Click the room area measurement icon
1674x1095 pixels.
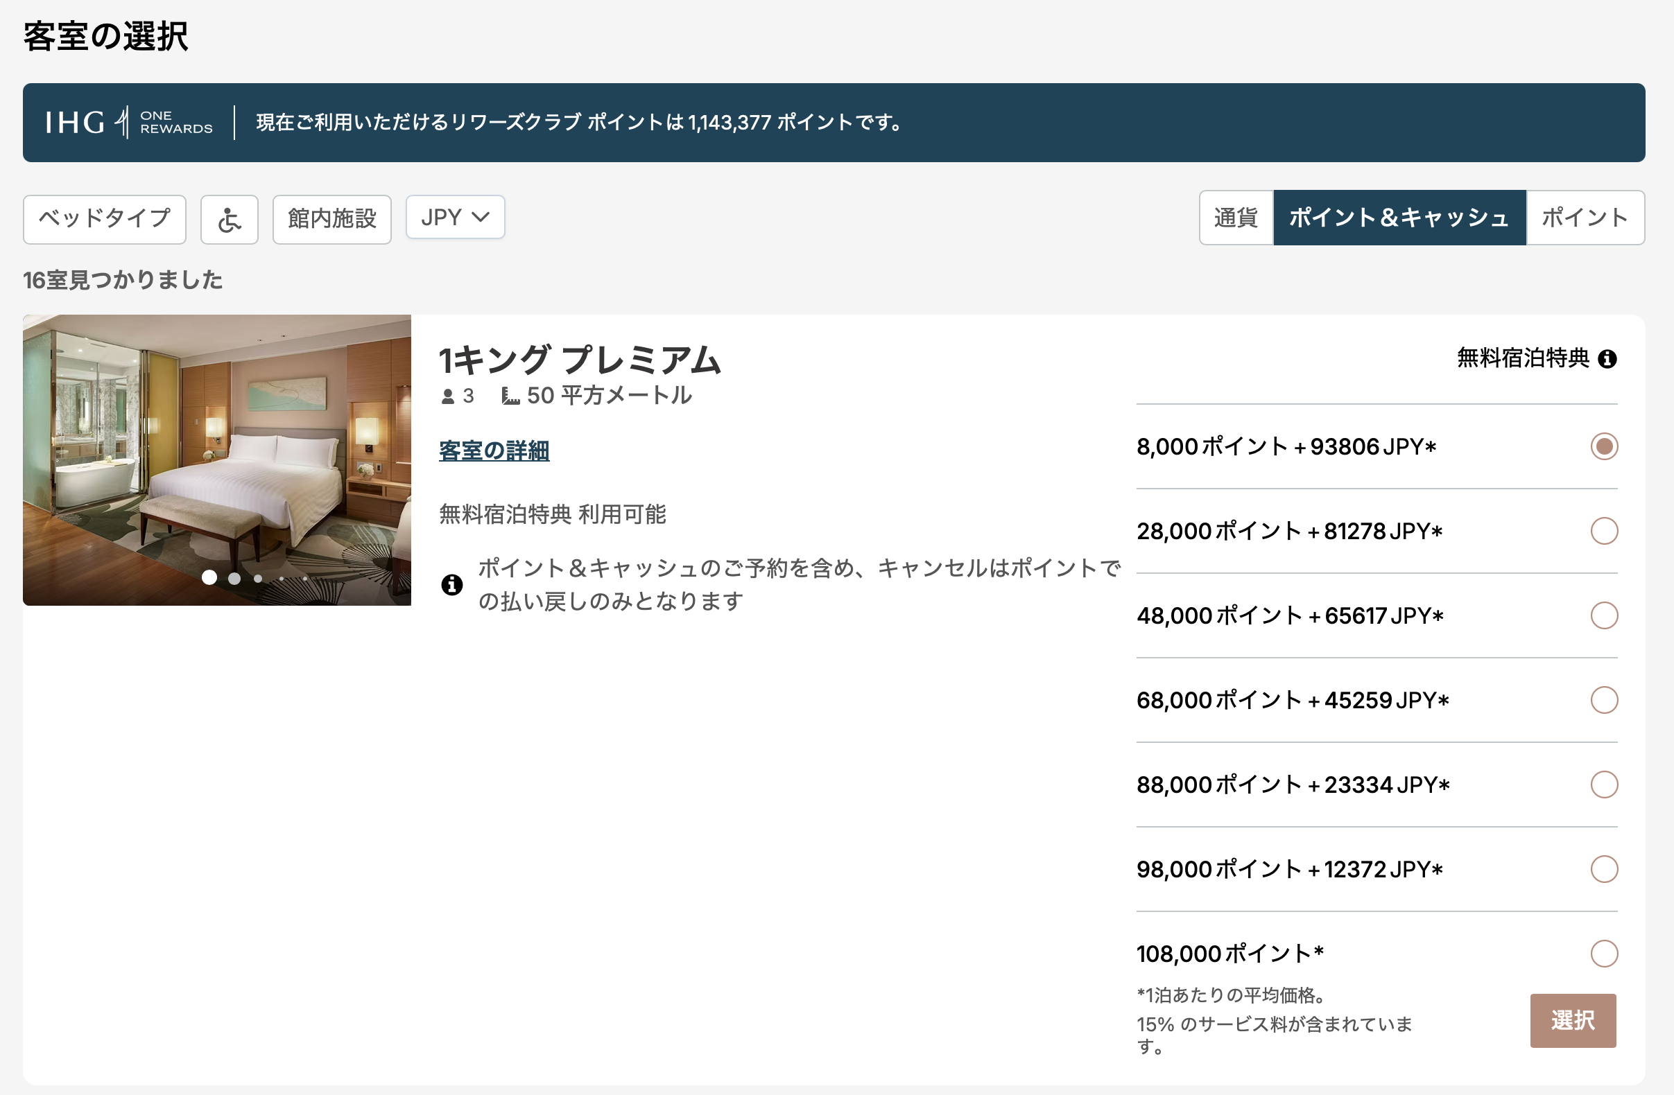point(510,396)
